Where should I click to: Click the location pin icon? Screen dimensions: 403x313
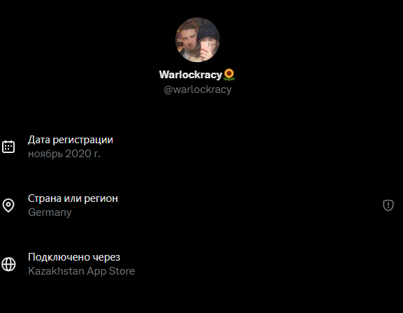tap(8, 205)
